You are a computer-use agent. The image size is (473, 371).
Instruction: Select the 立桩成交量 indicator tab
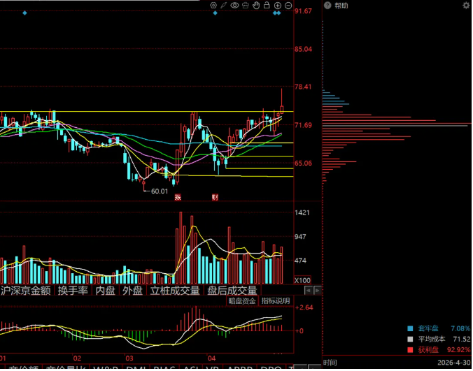click(x=175, y=291)
